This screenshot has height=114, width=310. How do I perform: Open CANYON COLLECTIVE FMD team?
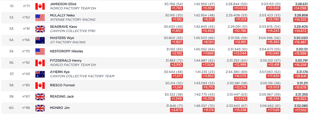73,31
